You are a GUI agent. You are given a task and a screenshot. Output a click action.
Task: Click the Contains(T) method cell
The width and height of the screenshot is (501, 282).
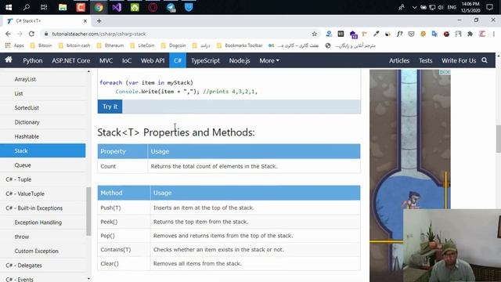click(124, 249)
